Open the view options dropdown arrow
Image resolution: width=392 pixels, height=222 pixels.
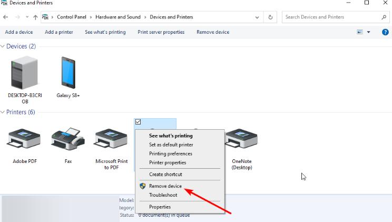[x=368, y=32]
